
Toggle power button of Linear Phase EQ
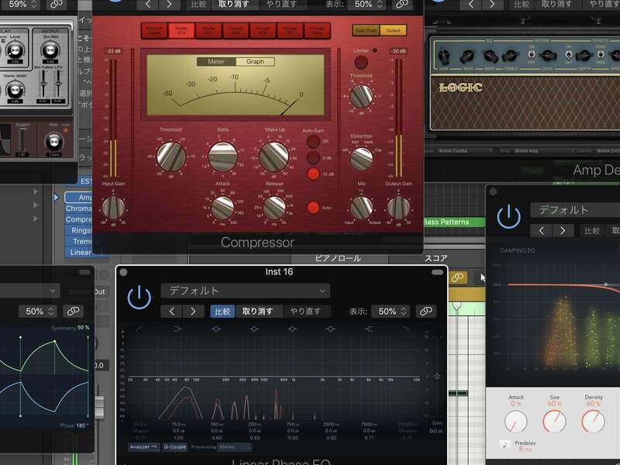coord(139,297)
